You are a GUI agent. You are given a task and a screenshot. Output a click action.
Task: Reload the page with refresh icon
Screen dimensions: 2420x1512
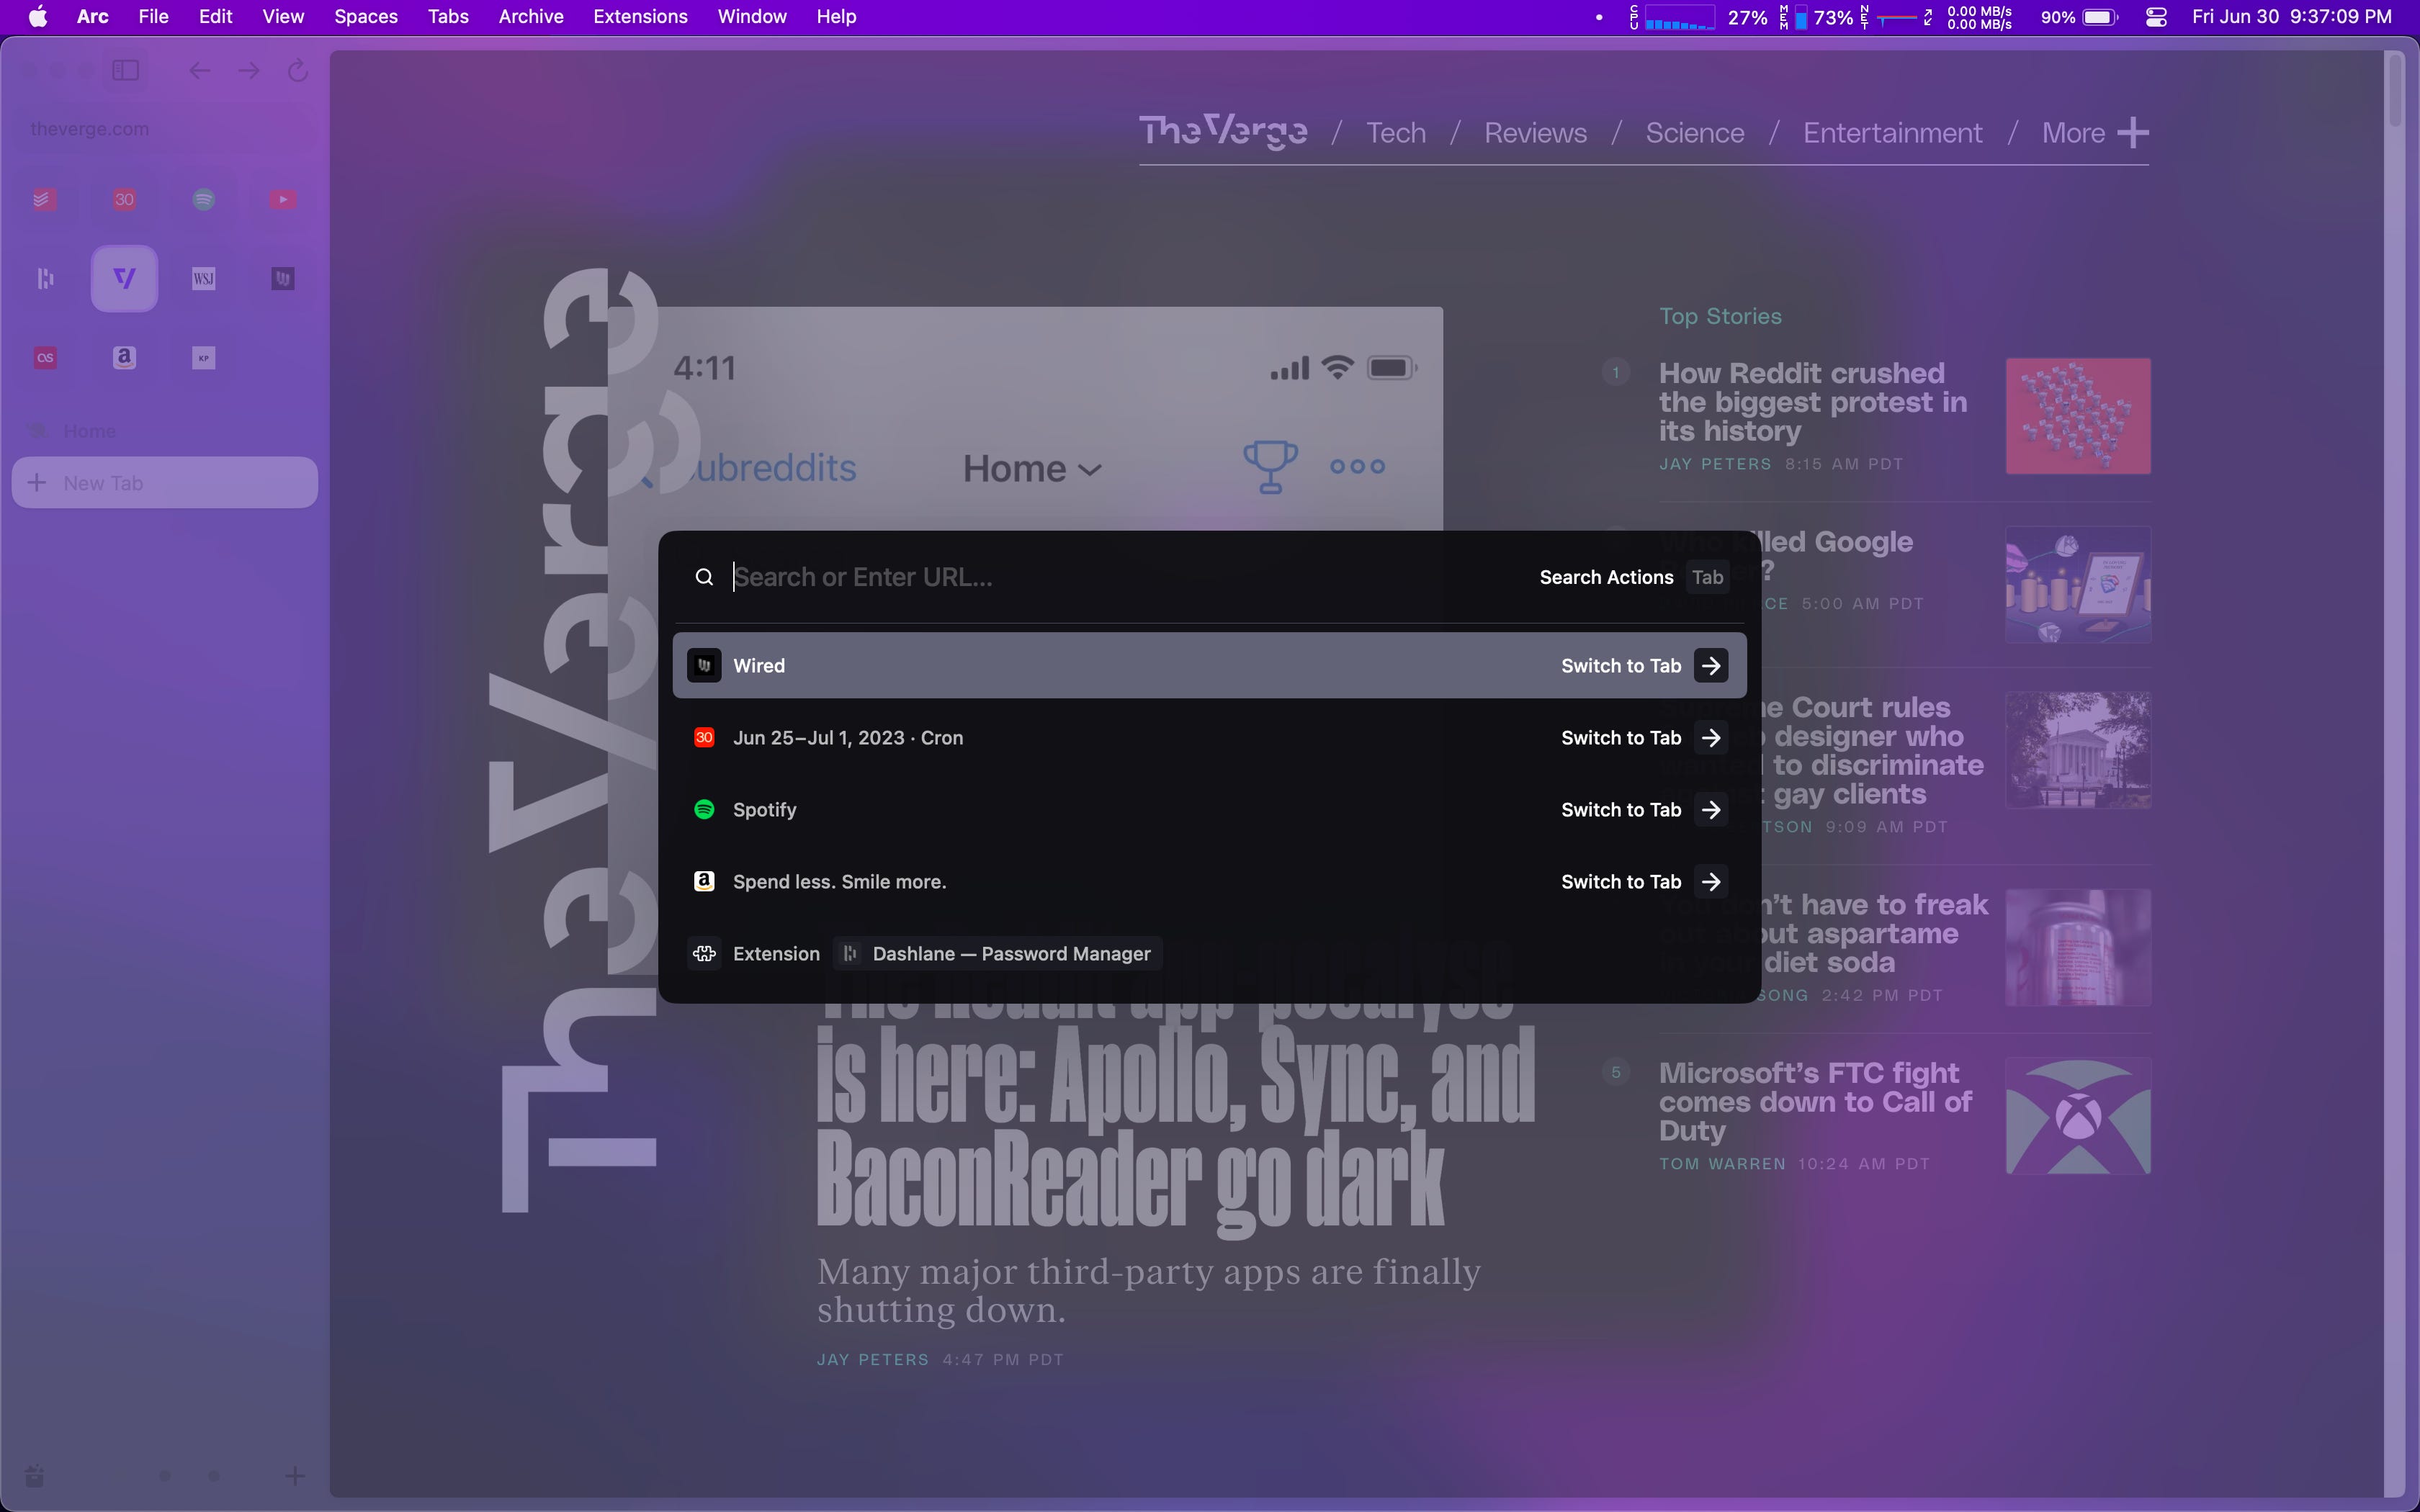click(x=297, y=70)
